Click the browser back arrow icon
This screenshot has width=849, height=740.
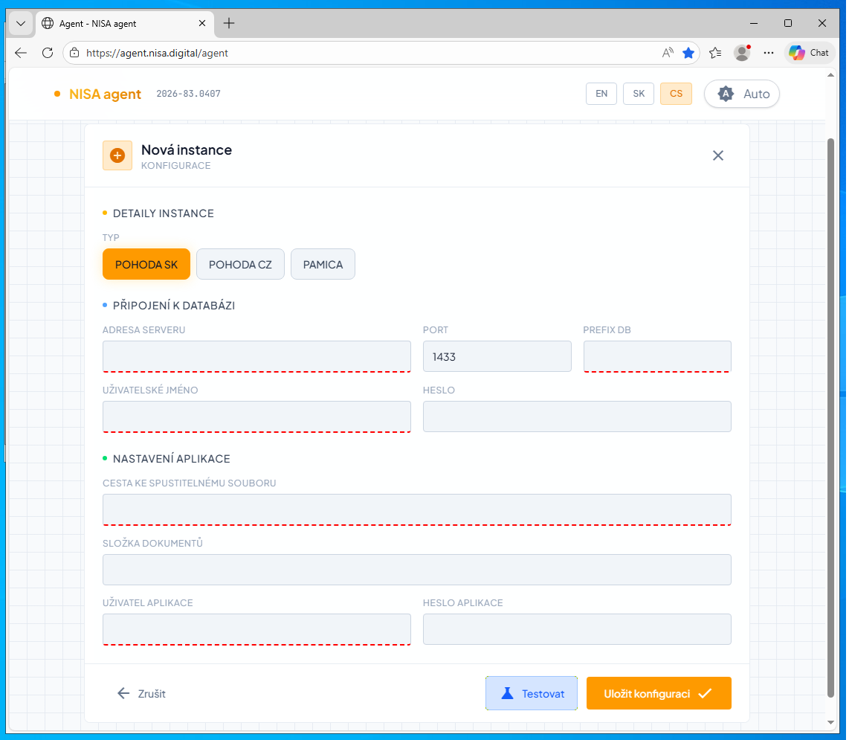[x=21, y=53]
